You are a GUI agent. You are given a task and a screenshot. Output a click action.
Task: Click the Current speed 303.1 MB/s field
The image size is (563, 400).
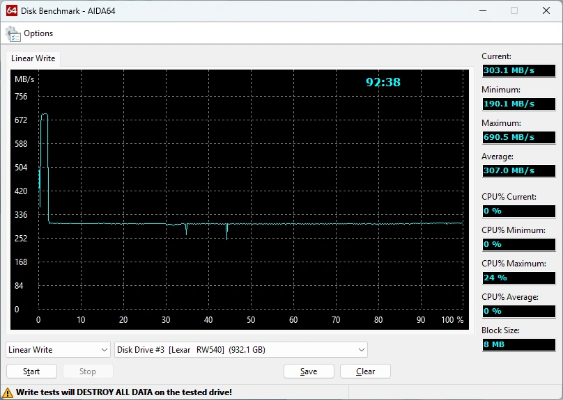pos(518,70)
